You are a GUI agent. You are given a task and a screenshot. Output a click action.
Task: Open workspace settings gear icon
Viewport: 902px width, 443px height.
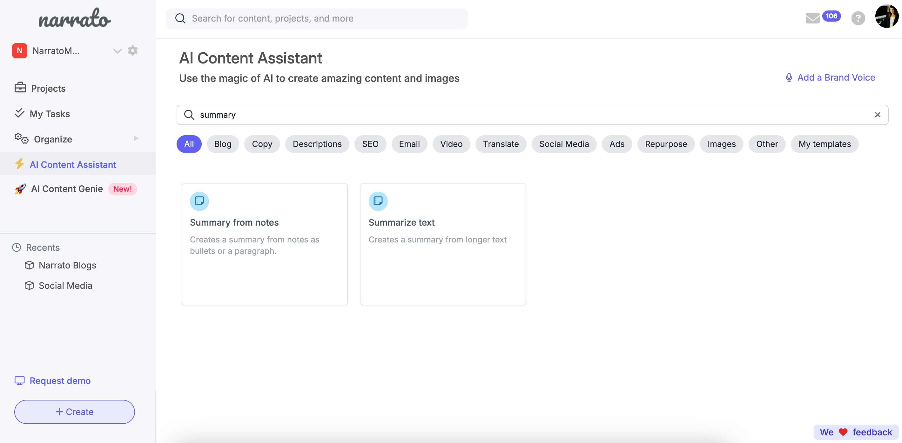(x=133, y=51)
